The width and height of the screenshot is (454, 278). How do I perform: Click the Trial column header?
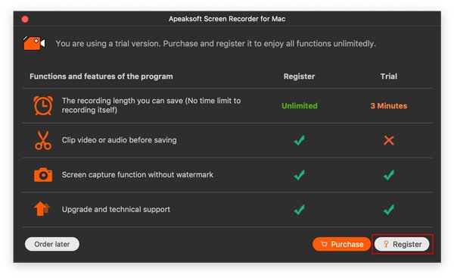point(389,77)
